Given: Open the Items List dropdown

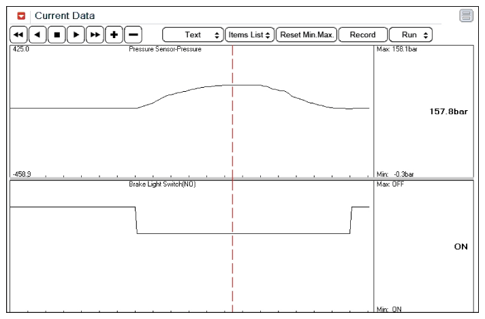Looking at the screenshot, I should [x=249, y=35].
